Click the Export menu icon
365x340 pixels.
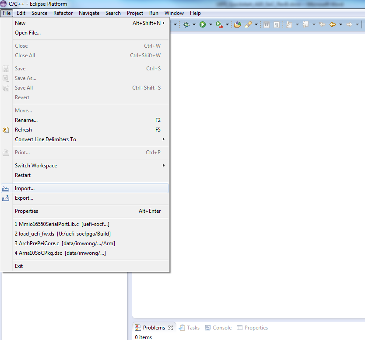6,198
